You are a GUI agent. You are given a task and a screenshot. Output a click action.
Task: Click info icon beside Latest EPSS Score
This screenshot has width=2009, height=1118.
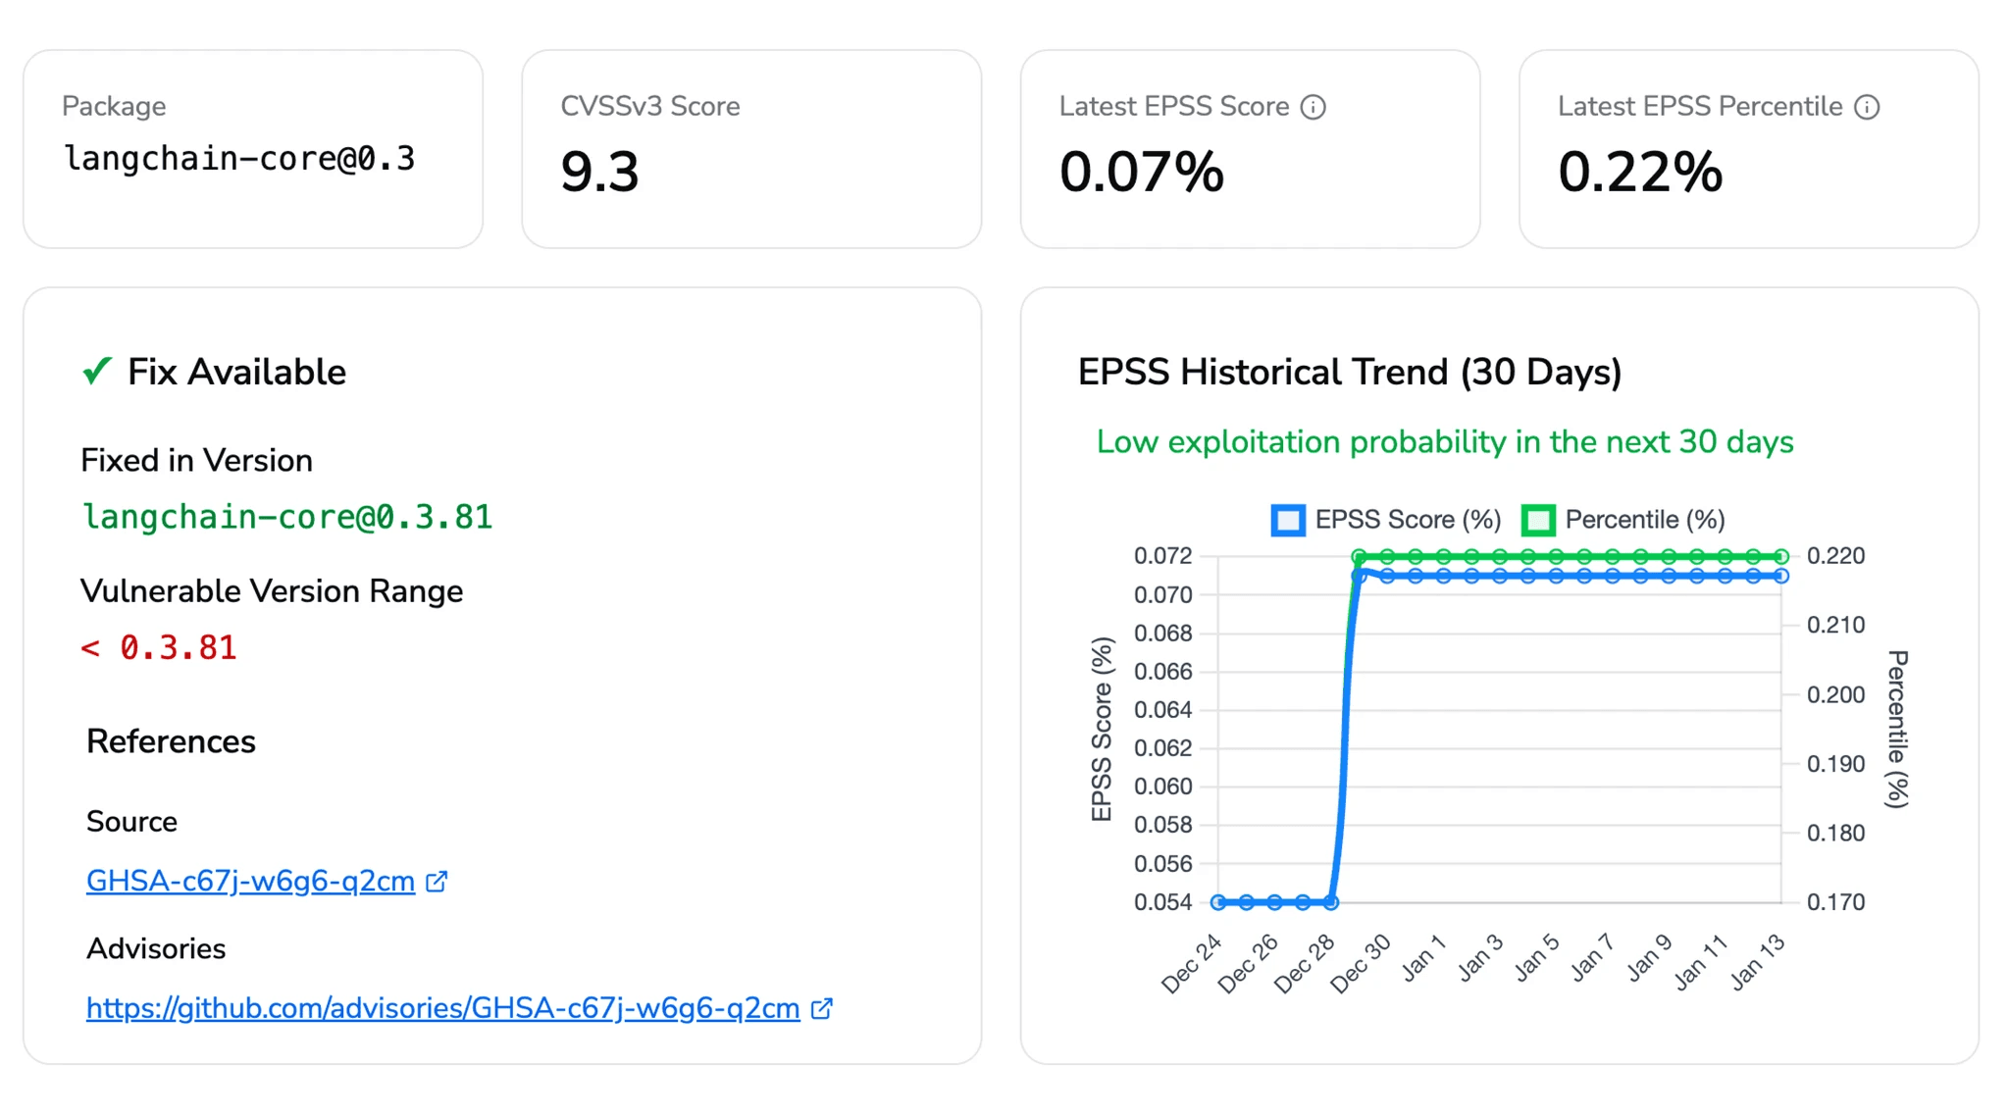(1313, 107)
